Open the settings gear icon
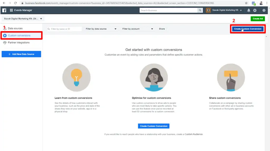Screen dimensions: 270x151 255,10
